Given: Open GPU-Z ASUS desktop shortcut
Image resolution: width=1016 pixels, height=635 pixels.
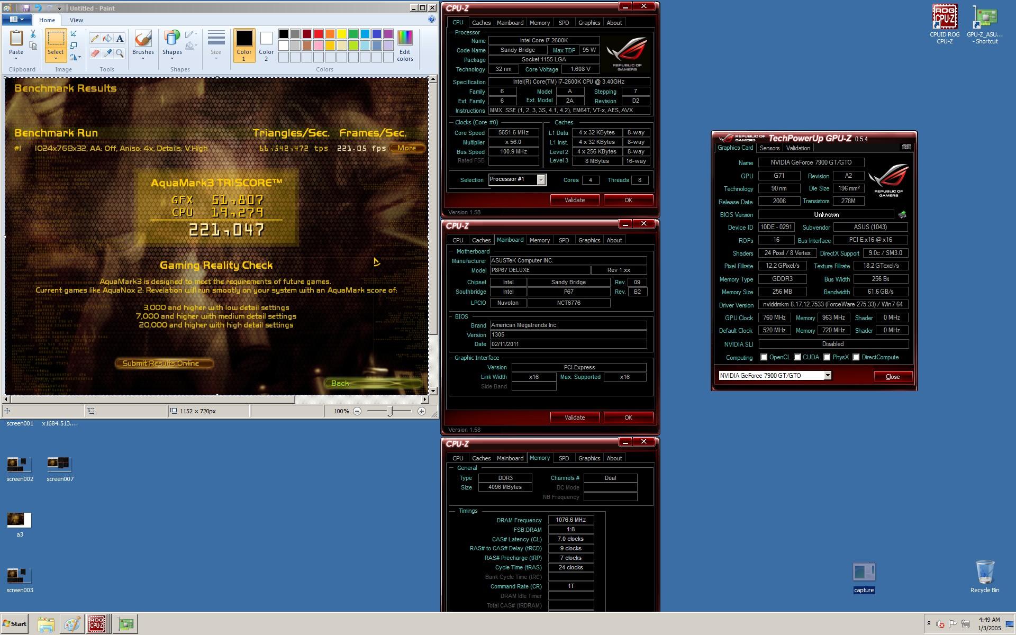Looking at the screenshot, I should click(x=985, y=24).
